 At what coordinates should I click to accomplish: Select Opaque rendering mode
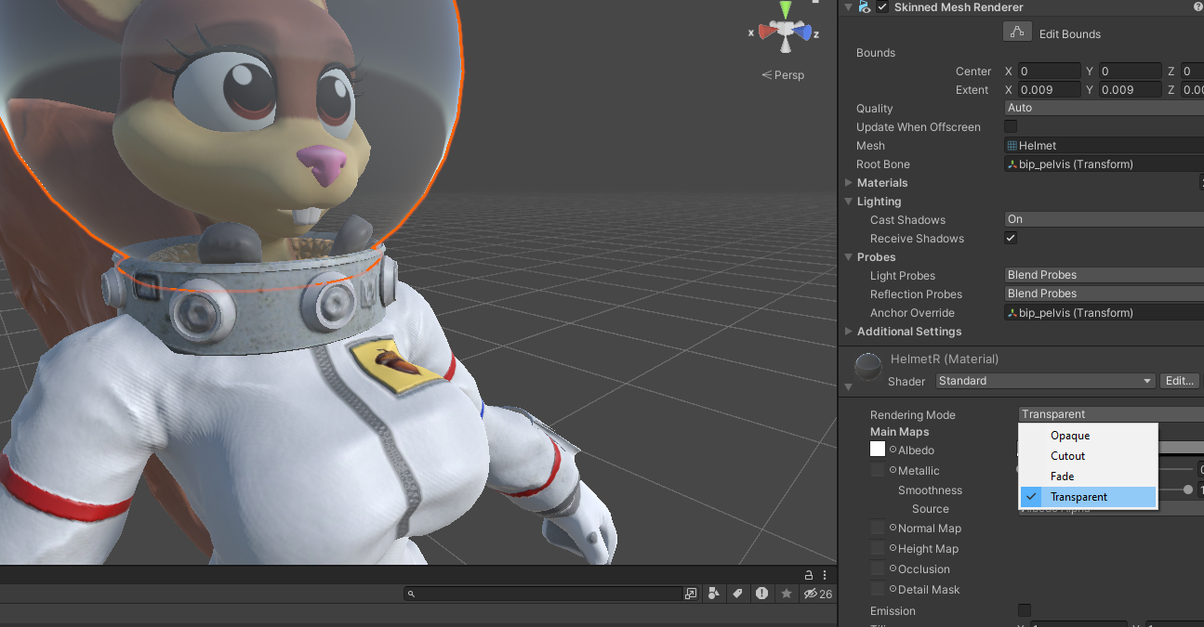coord(1088,436)
